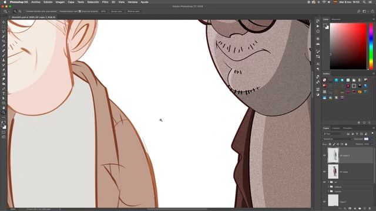Hide the 'AF copia 2' layer
Viewport: 376px width, 211px height.
(x=324, y=155)
